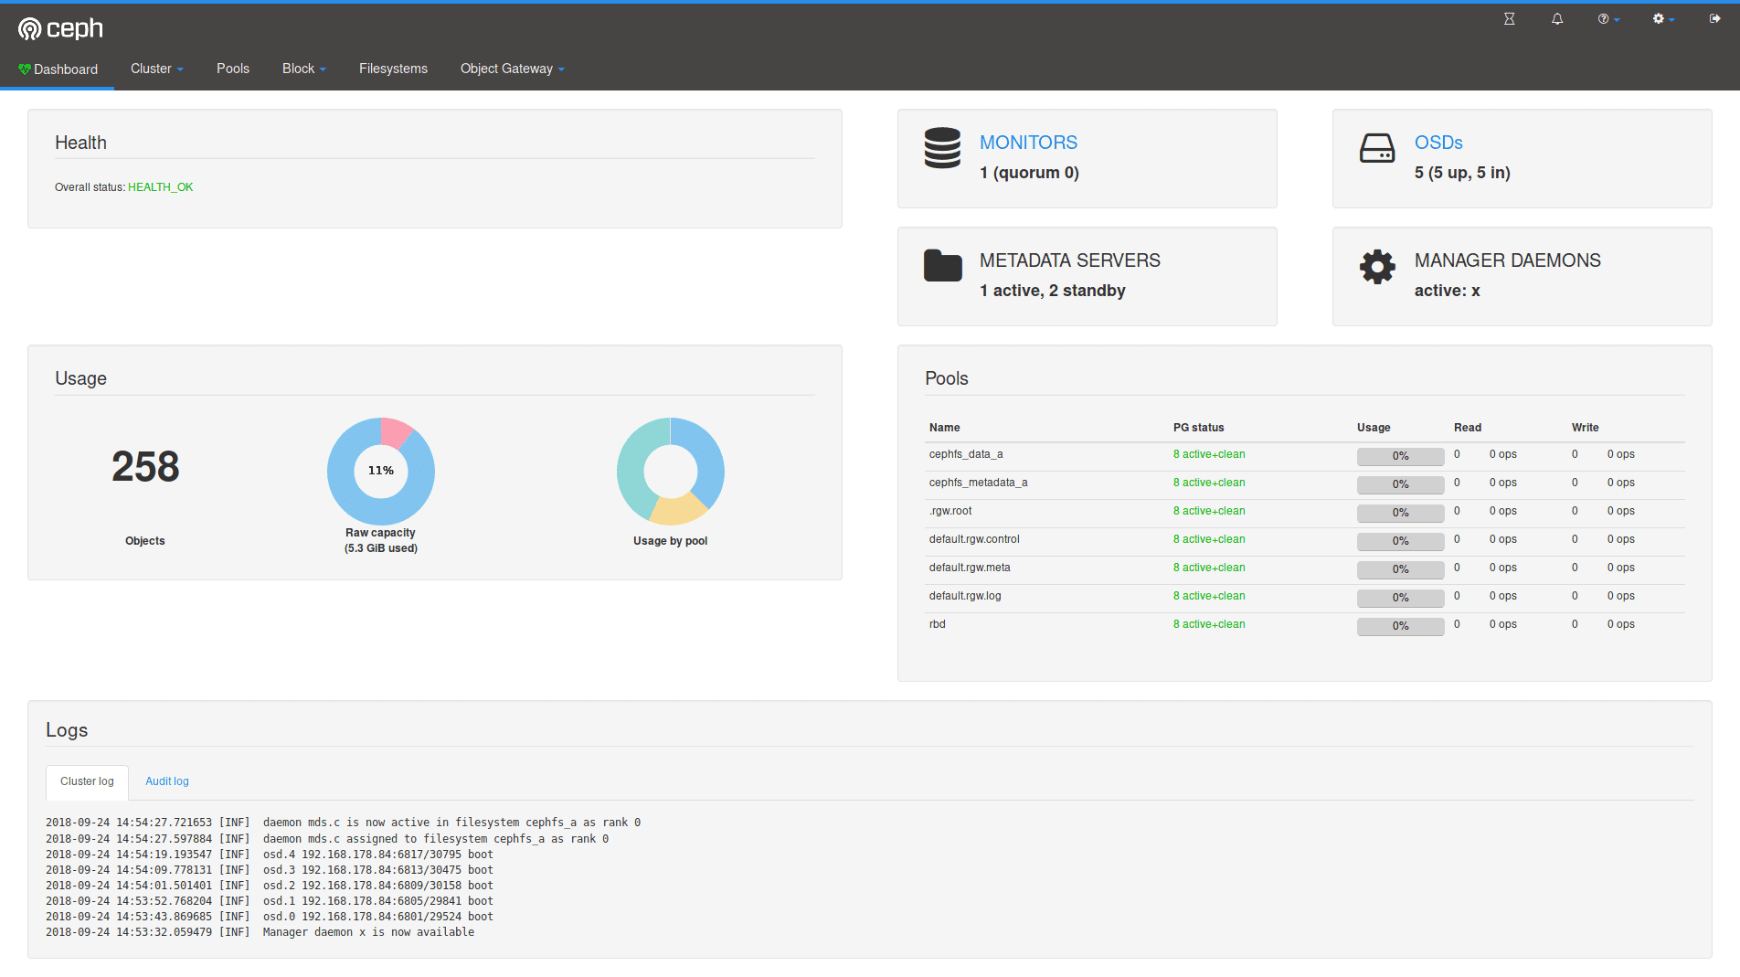This screenshot has width=1740, height=977.
Task: Click the Monitors database stack icon
Action: [942, 148]
